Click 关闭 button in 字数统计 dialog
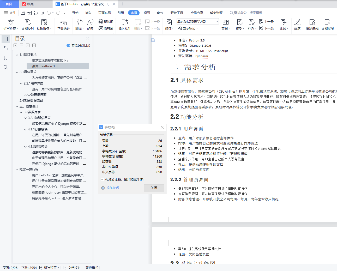Image resolution: width=337 pixels, height=271 pixels. pos(154,188)
